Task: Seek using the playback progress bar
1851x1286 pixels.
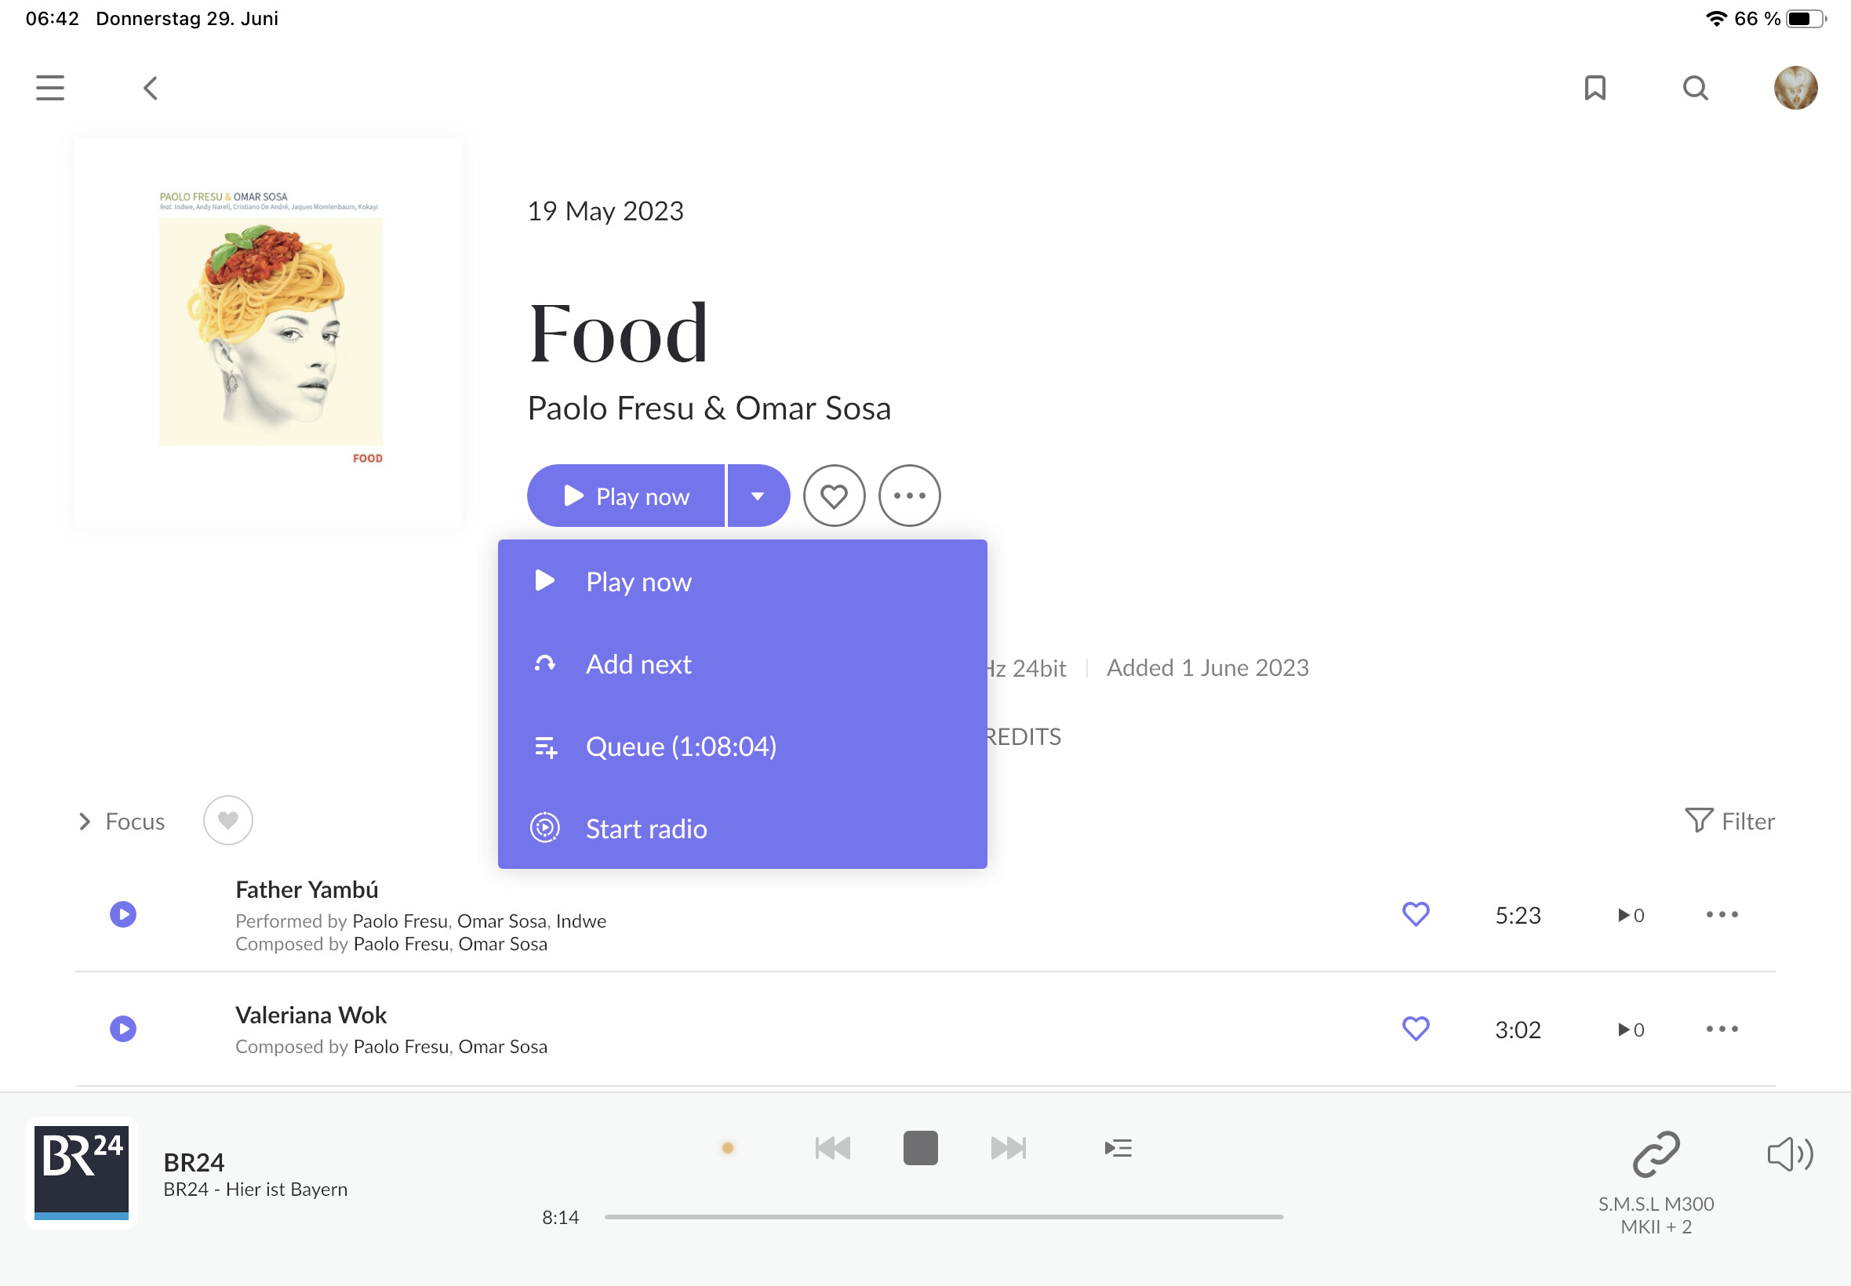Action: pos(943,1217)
